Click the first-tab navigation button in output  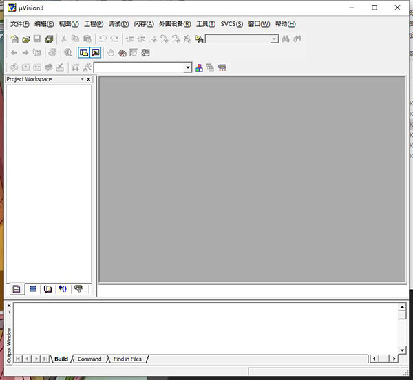(x=18, y=359)
